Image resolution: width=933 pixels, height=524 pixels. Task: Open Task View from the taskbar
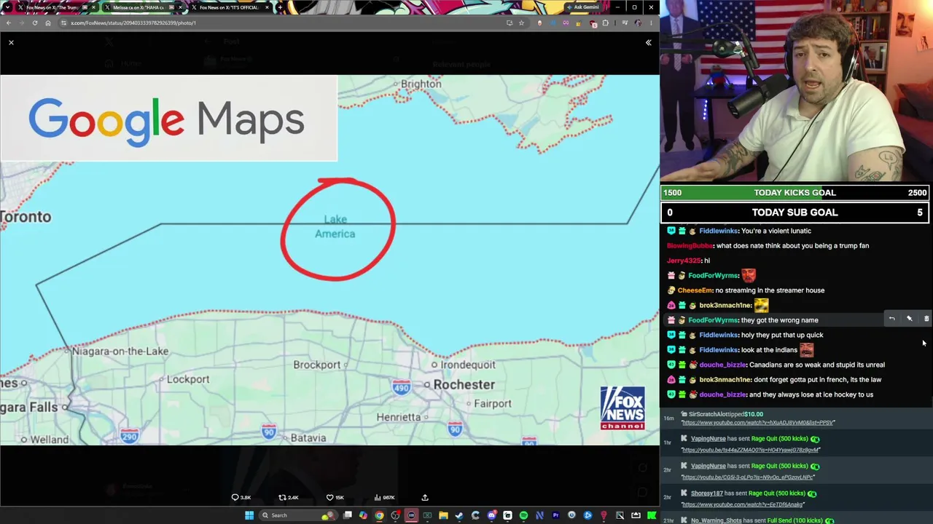coord(348,515)
